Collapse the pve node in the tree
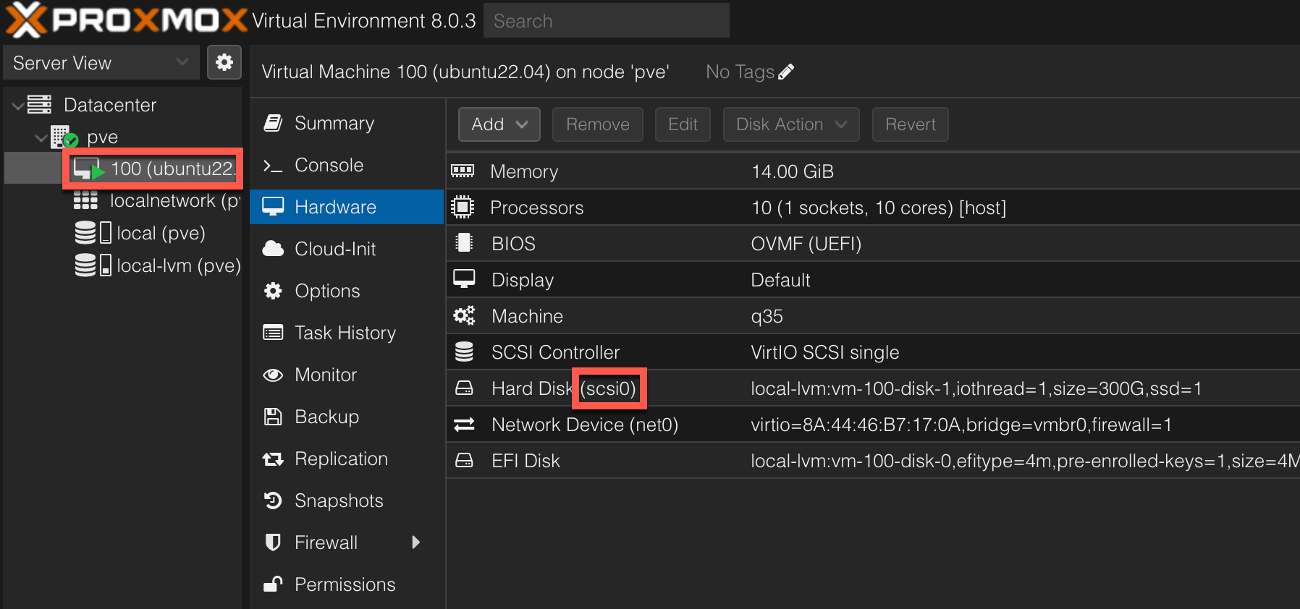 pyautogui.click(x=41, y=137)
